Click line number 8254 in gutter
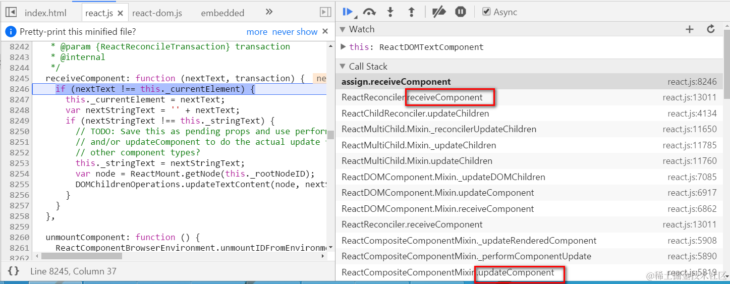The height and width of the screenshot is (284, 730). 19,174
